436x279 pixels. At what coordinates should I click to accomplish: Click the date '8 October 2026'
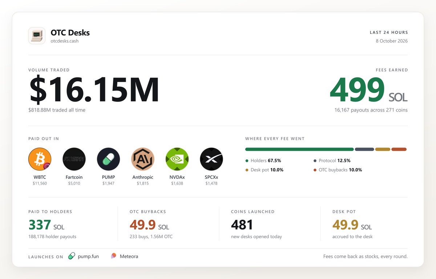[x=392, y=41]
